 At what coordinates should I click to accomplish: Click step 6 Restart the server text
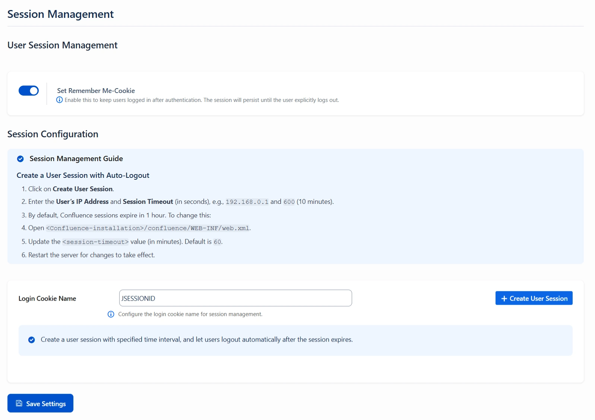pyautogui.click(x=92, y=255)
